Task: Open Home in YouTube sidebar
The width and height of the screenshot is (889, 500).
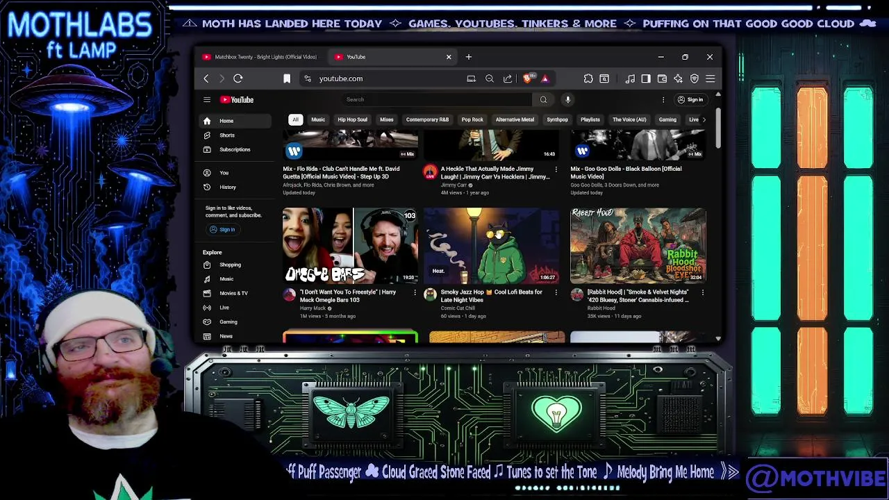Action: 235,121
